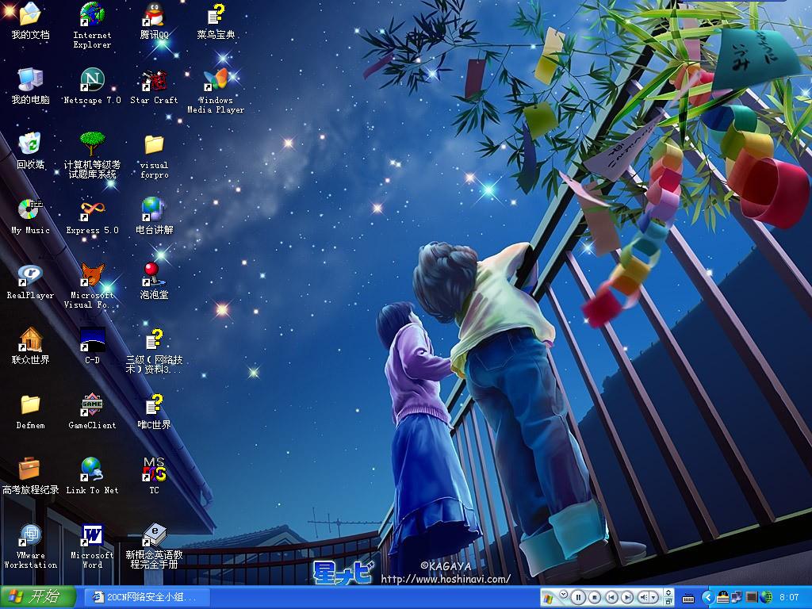This screenshot has width=812, height=609.
Task: Skip to next track in Media Player toolbar
Action: [x=627, y=598]
